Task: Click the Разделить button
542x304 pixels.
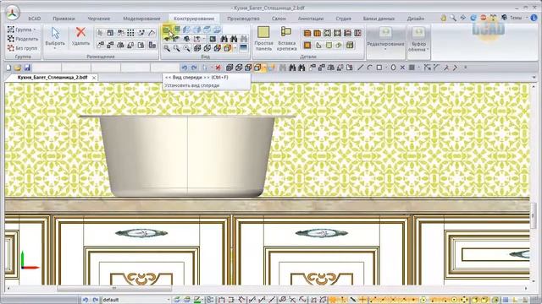Action: tap(23, 39)
